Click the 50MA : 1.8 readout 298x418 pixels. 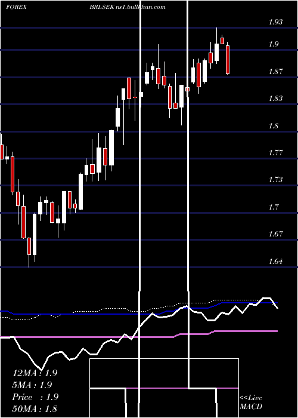click(35, 408)
